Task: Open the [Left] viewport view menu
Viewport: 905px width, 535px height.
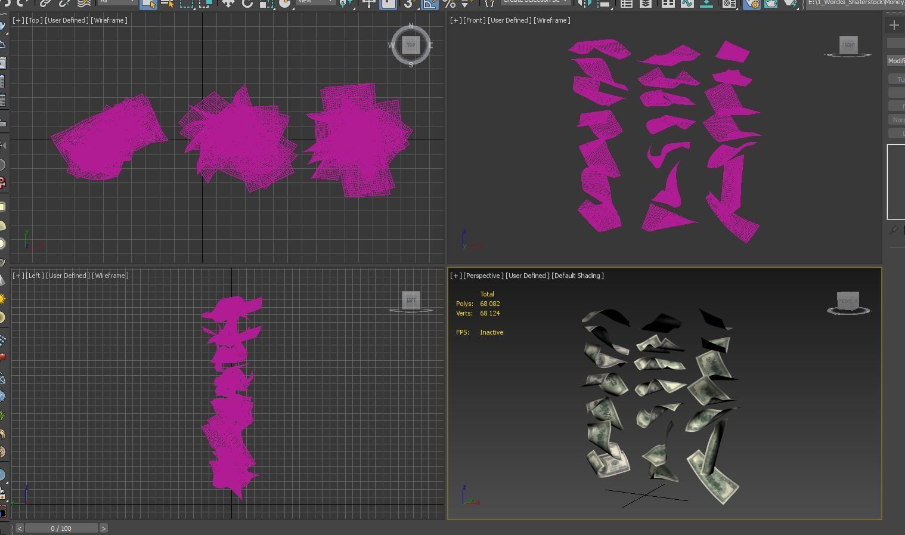Action: [35, 276]
